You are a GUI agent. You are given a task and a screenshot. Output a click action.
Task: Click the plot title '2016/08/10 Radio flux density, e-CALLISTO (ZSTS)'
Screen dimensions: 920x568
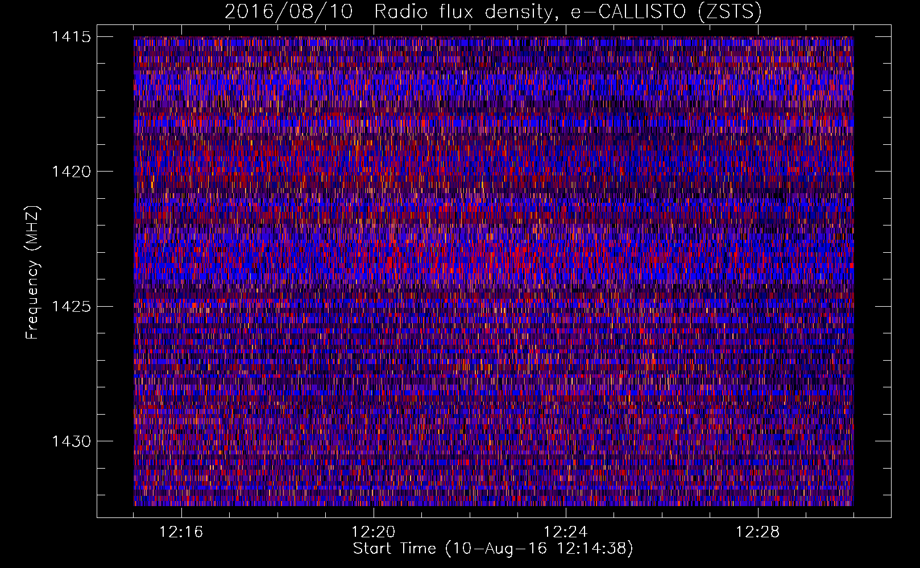[x=493, y=11]
